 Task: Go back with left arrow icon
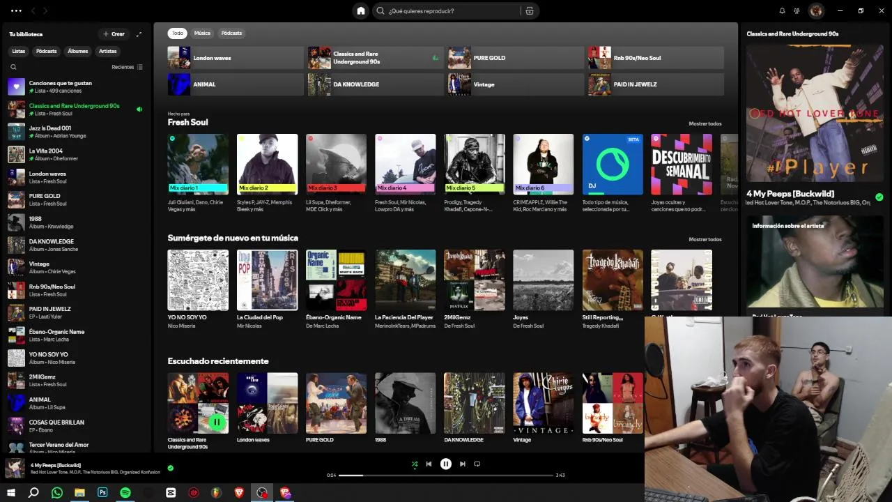[34, 11]
